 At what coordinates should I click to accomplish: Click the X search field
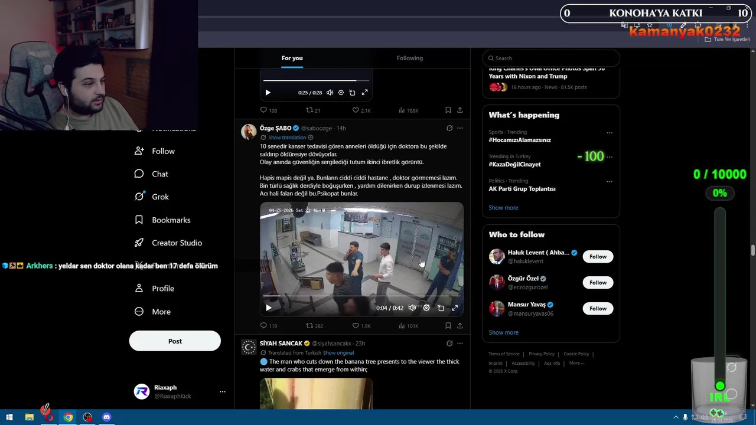click(x=551, y=58)
